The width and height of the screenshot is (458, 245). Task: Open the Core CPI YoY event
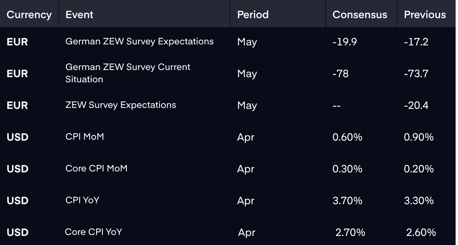pos(93,232)
